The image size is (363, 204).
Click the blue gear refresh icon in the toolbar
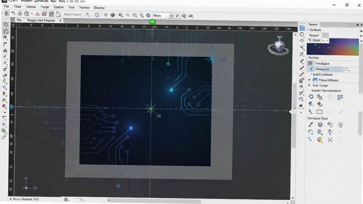(x=97, y=15)
